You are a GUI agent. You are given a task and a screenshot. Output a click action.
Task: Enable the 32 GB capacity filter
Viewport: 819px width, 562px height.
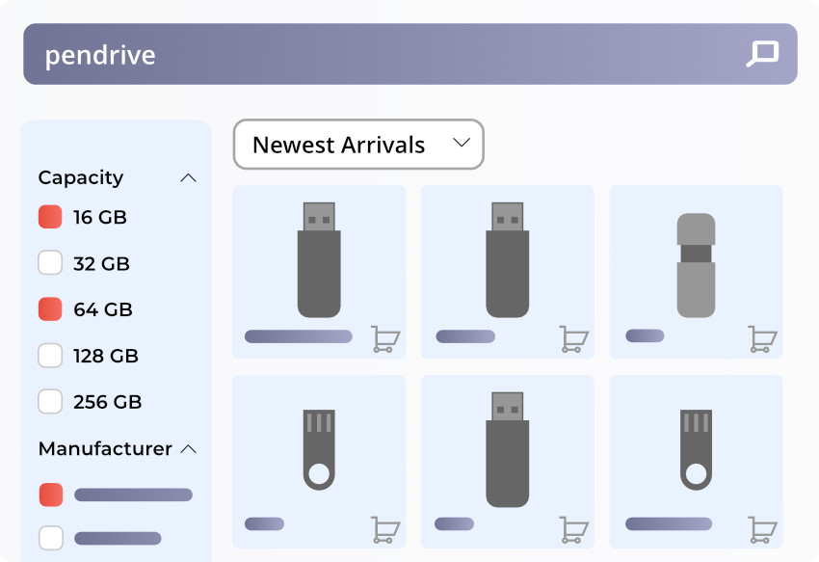coord(50,263)
